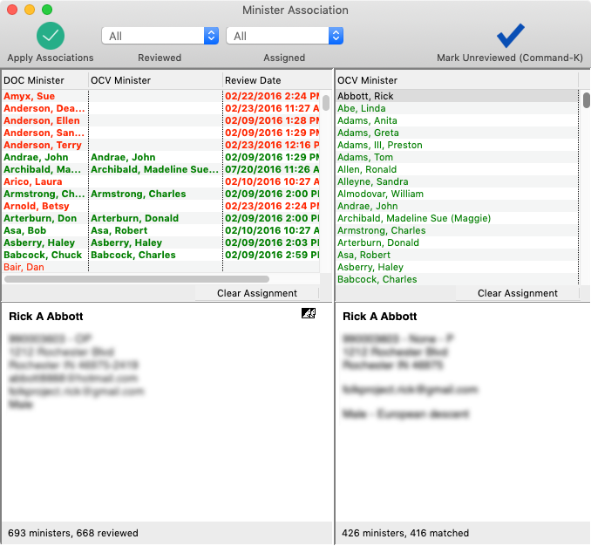This screenshot has height=546, width=591.
Task: Open the Assigned filter dropdown
Action: (284, 36)
